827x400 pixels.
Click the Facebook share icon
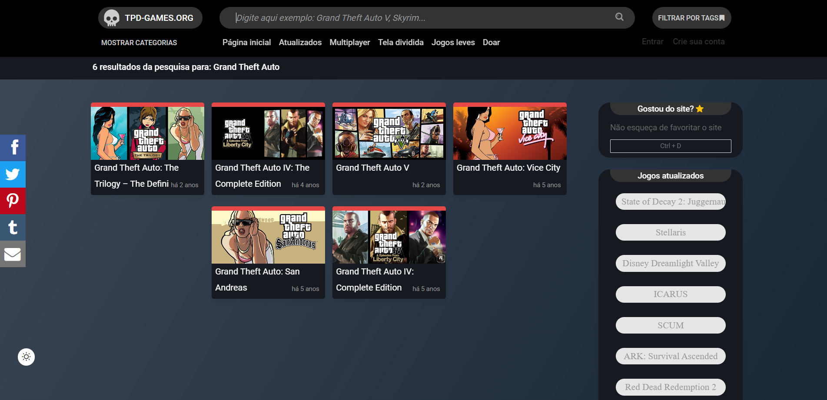(x=13, y=148)
